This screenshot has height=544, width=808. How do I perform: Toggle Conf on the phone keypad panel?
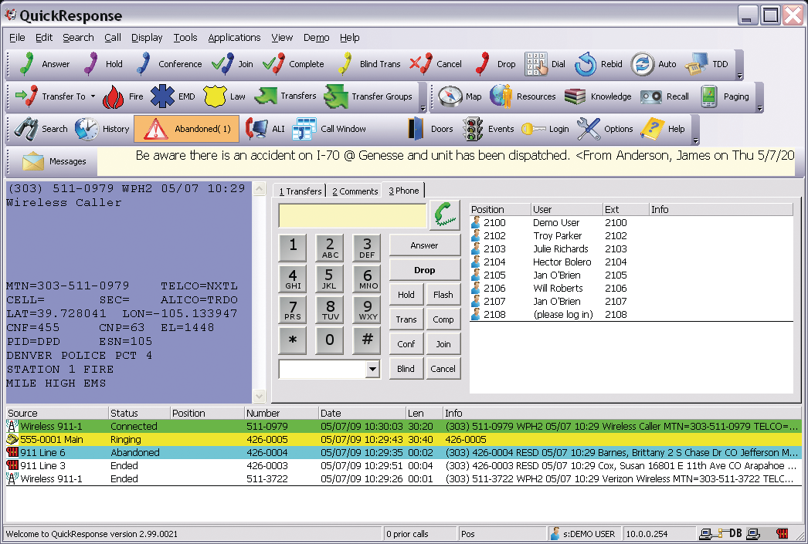click(406, 343)
